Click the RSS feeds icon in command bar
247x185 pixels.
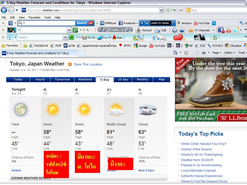[186, 53]
